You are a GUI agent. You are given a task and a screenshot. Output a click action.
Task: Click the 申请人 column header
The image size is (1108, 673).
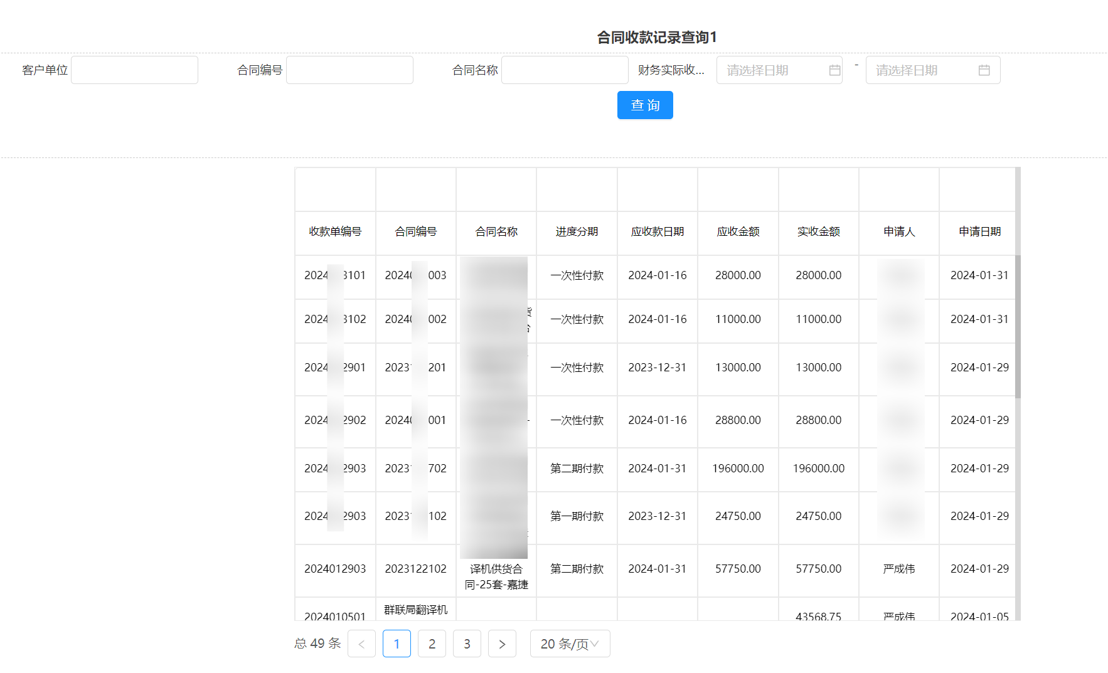coord(899,232)
